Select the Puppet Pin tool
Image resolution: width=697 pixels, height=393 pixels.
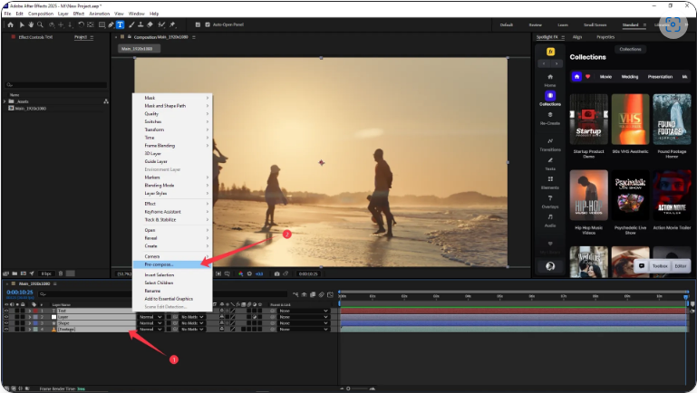(x=172, y=24)
